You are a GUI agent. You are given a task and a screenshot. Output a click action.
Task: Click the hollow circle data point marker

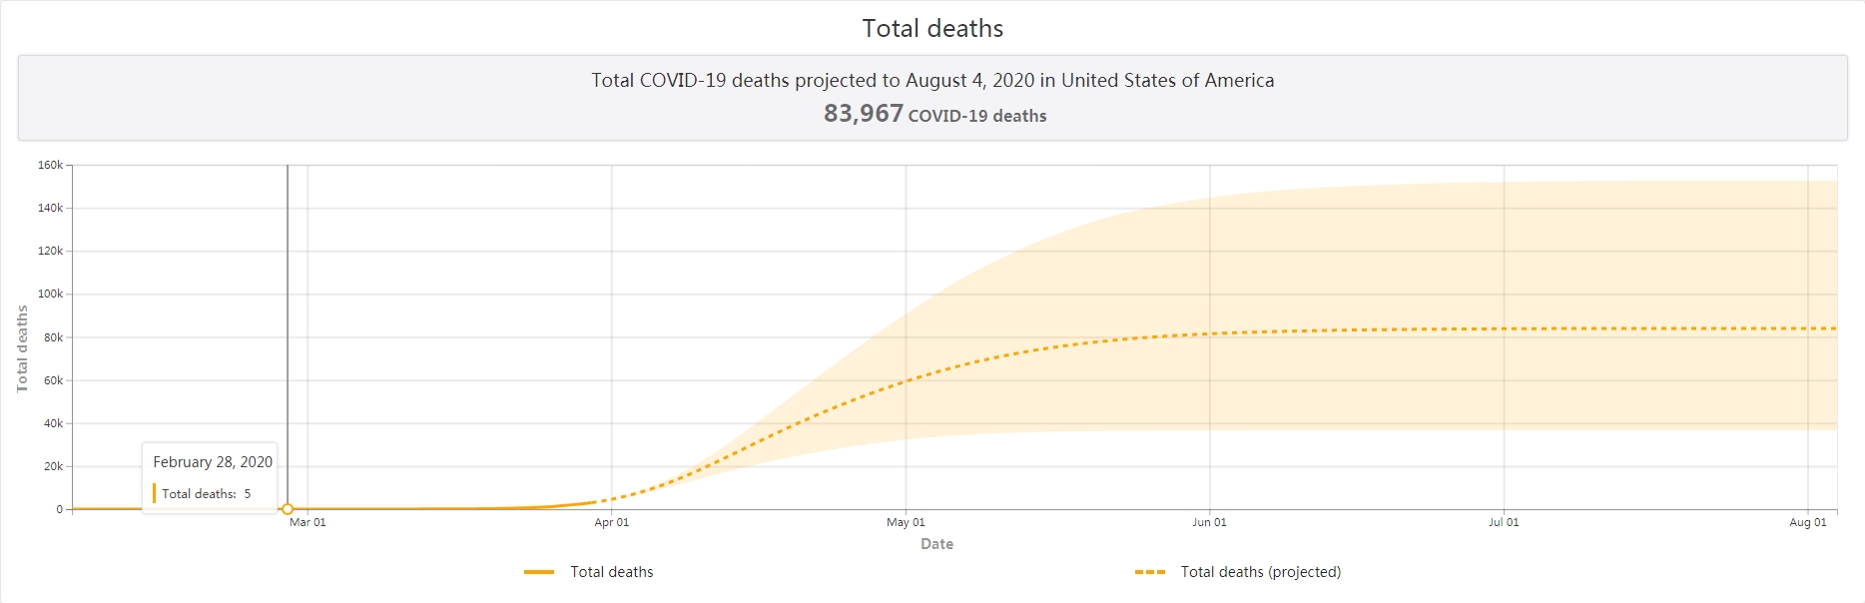point(288,509)
